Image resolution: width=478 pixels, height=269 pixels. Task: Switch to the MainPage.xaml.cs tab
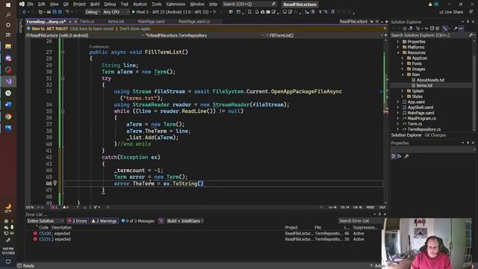pyautogui.click(x=194, y=22)
